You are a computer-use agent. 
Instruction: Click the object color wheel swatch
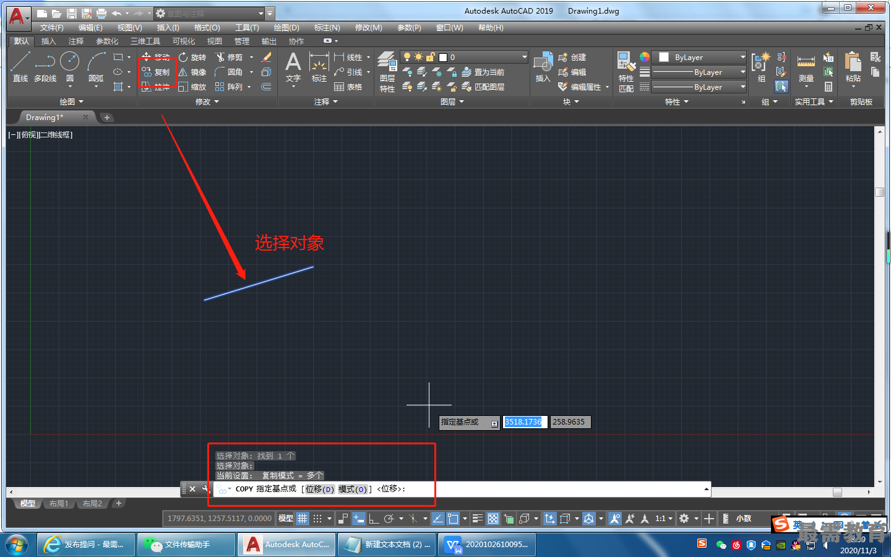[x=645, y=57]
